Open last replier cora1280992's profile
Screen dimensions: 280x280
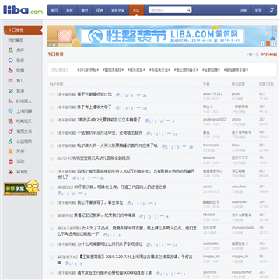pos(242,272)
